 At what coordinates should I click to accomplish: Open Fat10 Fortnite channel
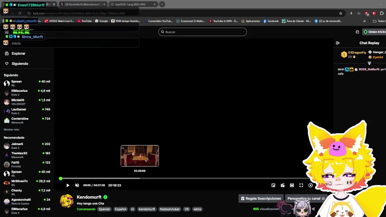pos(27,164)
